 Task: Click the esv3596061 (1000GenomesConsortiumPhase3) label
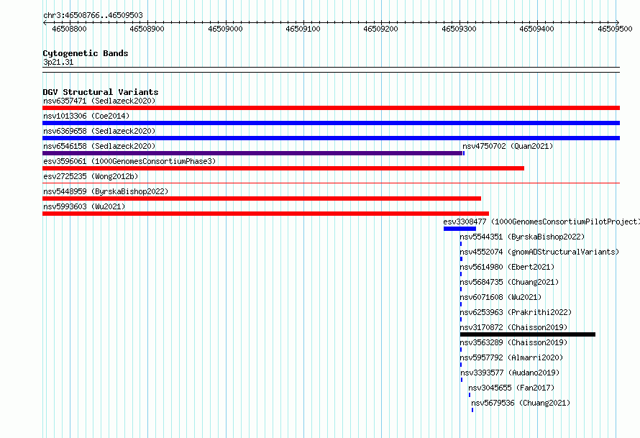pos(129,161)
